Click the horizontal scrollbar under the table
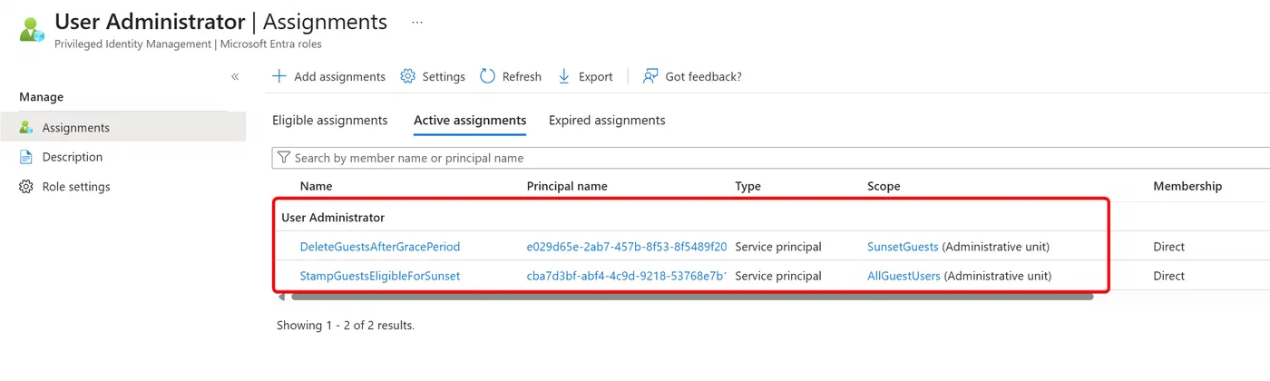This screenshot has height=381, width=1270. tap(692, 297)
